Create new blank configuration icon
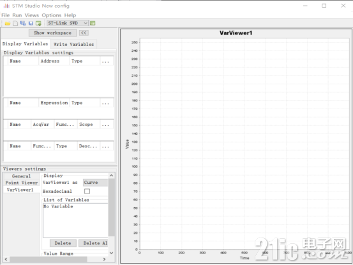353x265 pixels. (15, 24)
